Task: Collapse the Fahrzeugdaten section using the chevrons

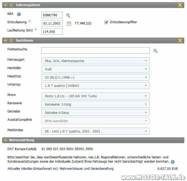Action: pos(11,5)
